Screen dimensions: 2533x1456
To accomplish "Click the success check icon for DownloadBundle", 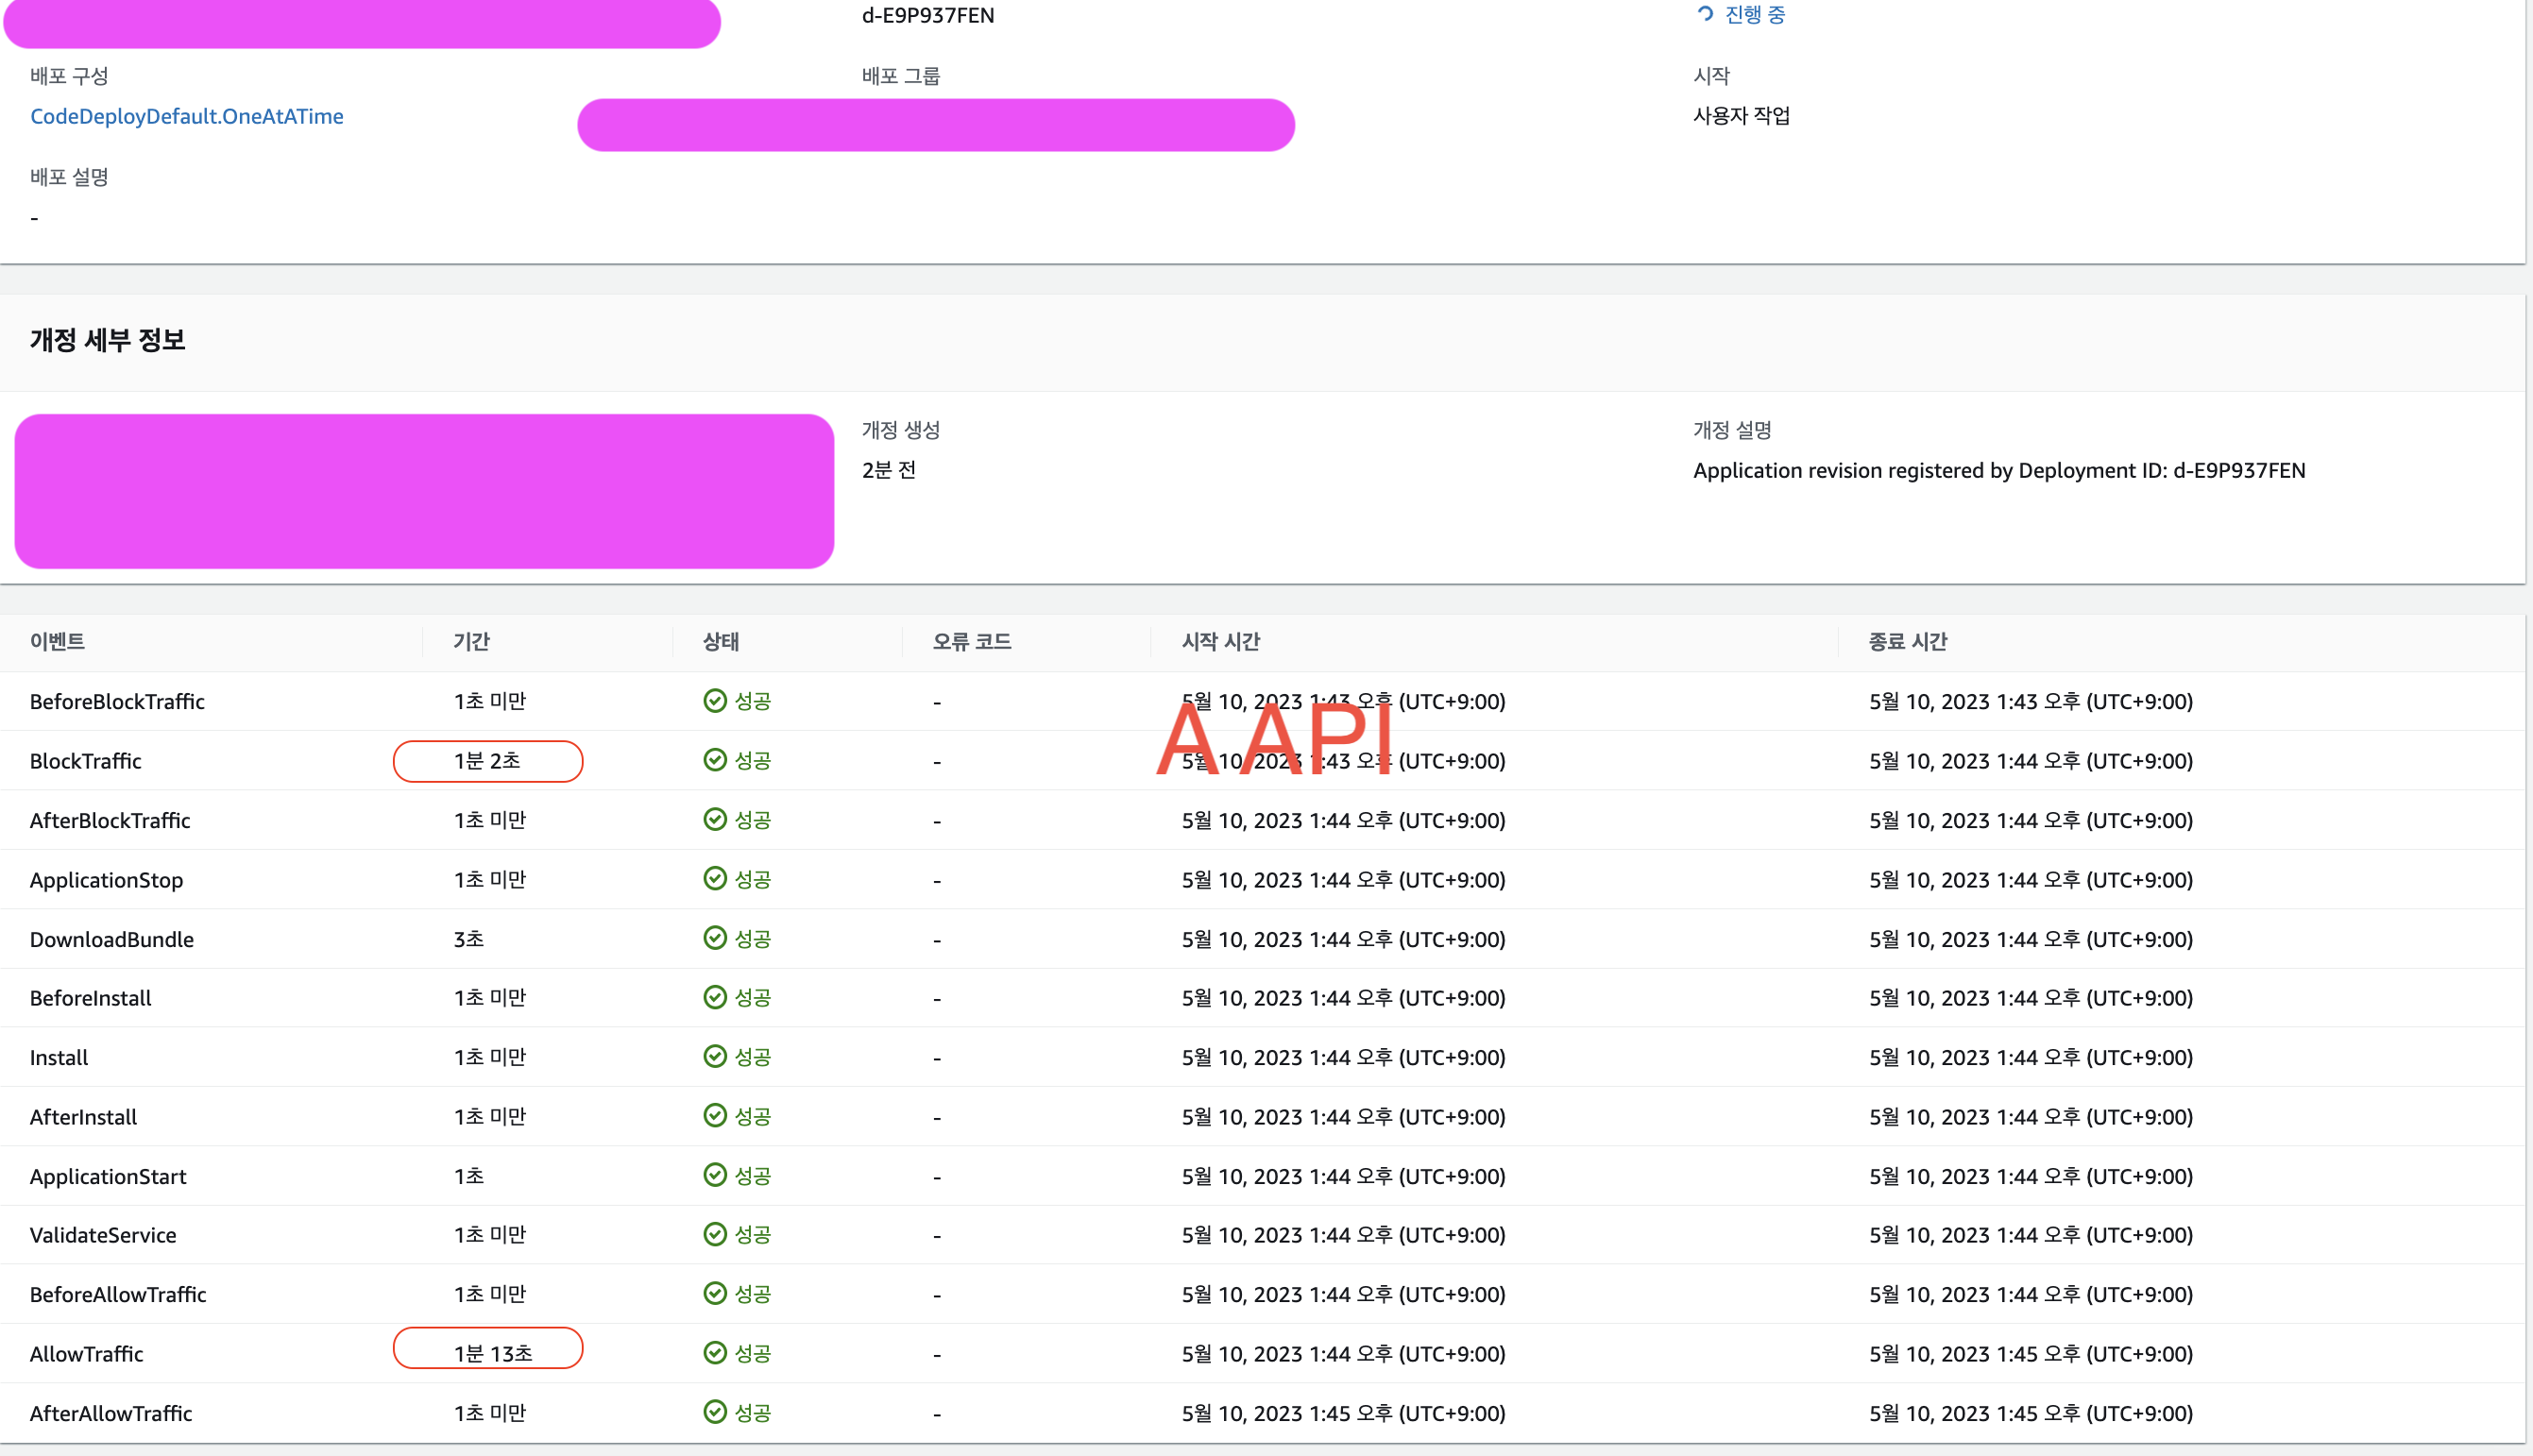I will point(714,938).
